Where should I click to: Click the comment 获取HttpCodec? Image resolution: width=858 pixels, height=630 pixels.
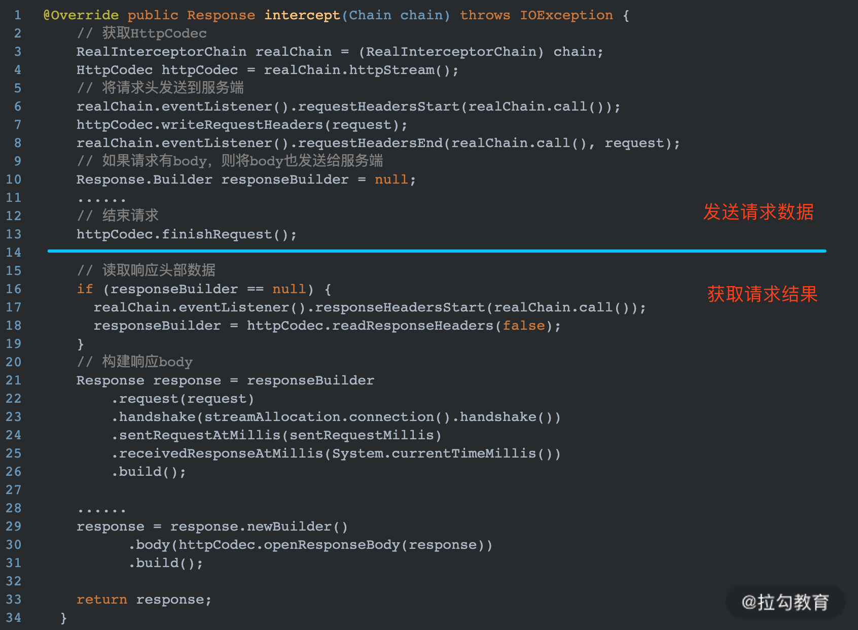coord(142,33)
